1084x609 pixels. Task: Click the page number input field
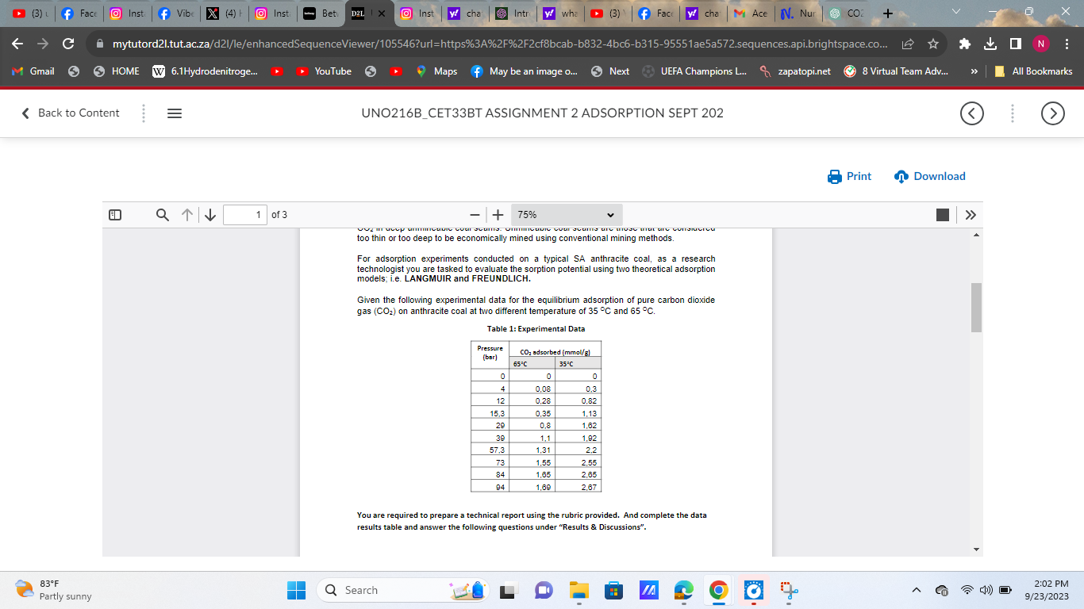point(244,215)
